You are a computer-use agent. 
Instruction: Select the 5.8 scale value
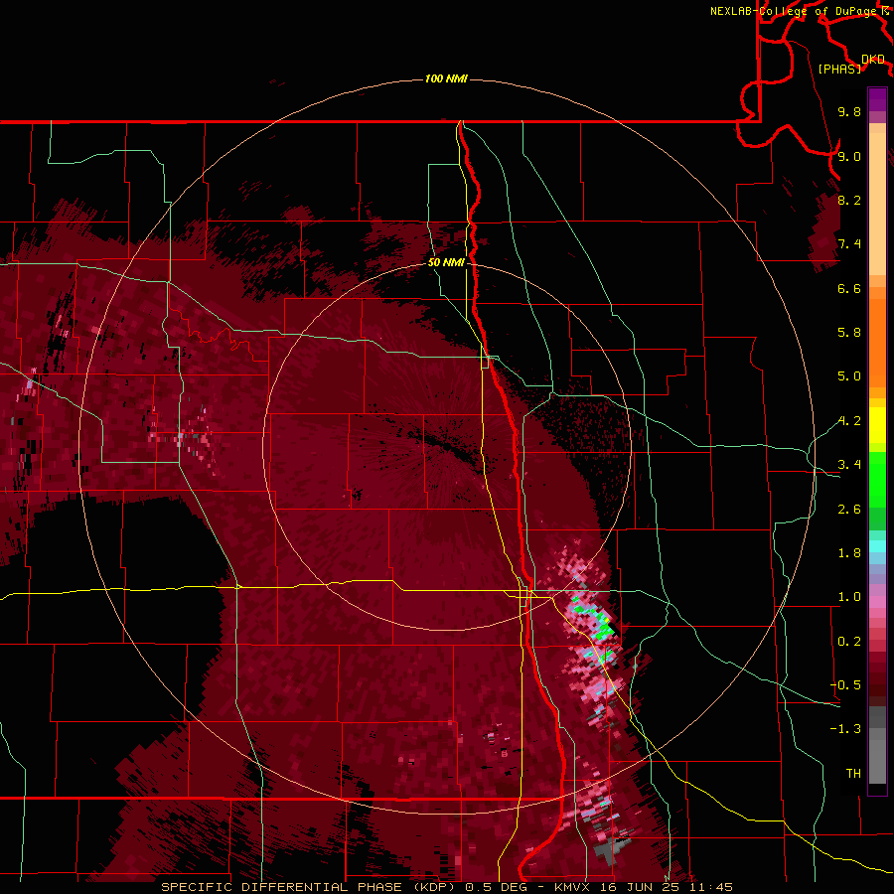tap(849, 333)
